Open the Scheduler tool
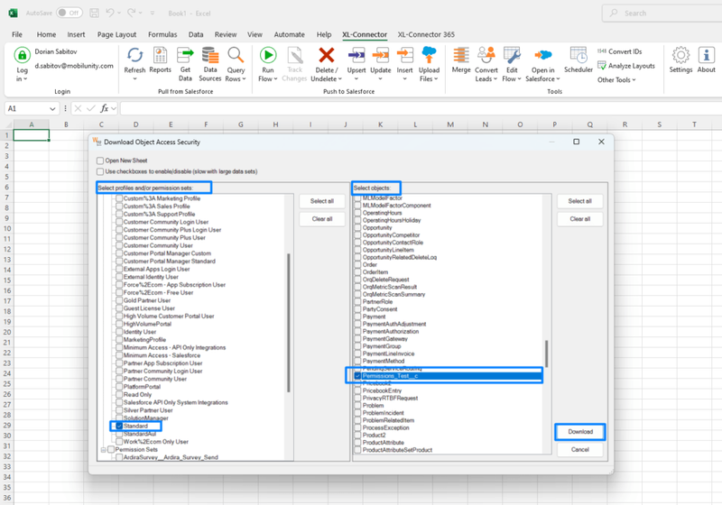The height and width of the screenshot is (505, 722). pos(579,60)
